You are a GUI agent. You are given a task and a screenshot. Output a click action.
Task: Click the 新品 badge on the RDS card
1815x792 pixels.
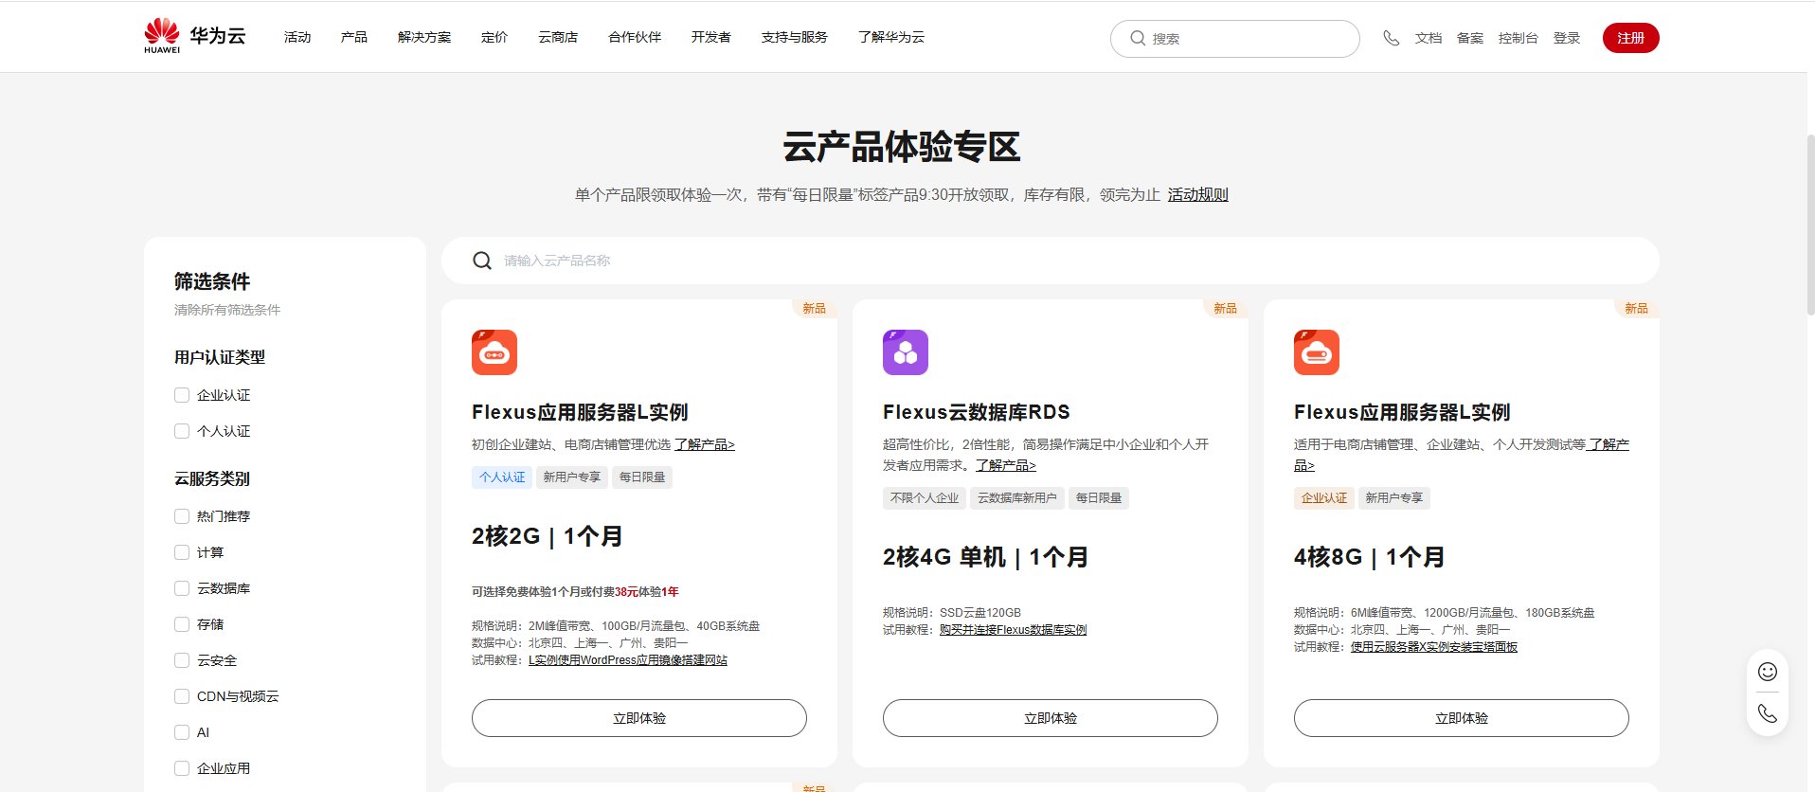coord(1225,309)
